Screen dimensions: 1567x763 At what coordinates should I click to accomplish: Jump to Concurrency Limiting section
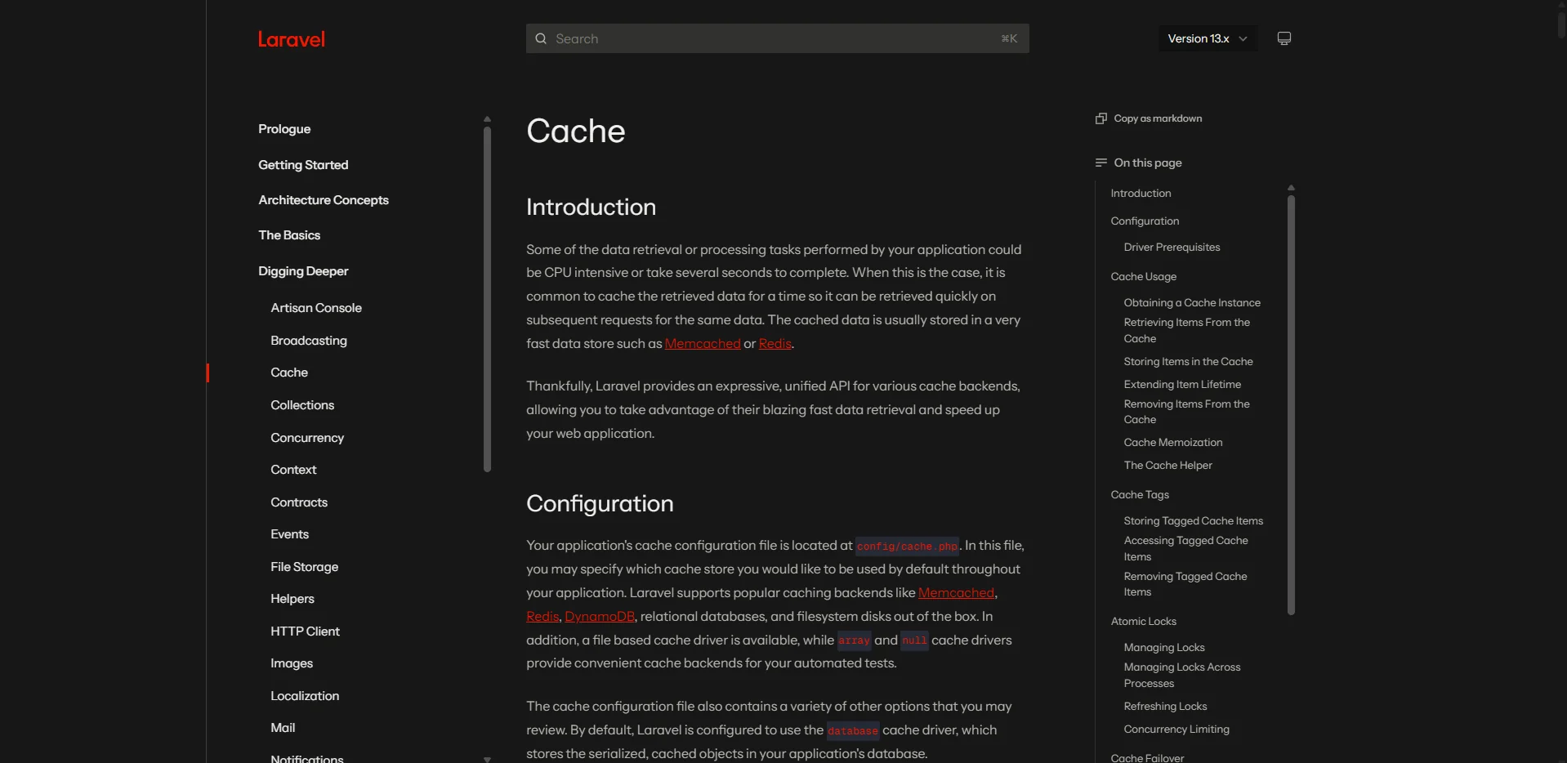(x=1176, y=730)
